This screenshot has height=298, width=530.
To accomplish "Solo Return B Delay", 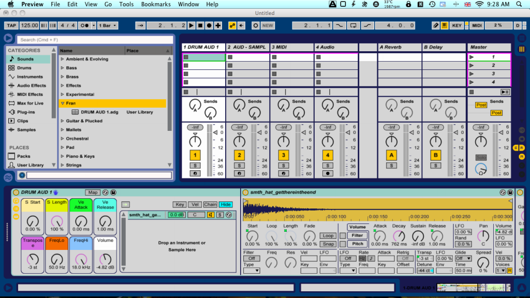I will (436, 166).
